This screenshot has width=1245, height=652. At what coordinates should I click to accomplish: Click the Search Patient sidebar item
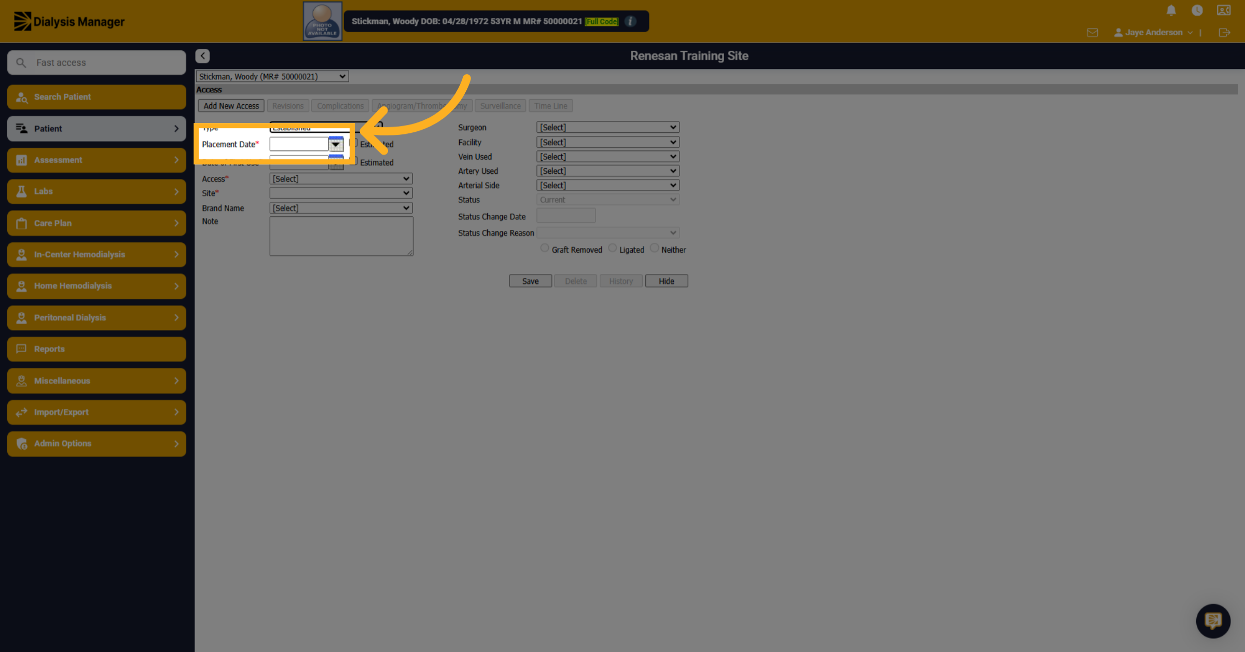(x=96, y=97)
